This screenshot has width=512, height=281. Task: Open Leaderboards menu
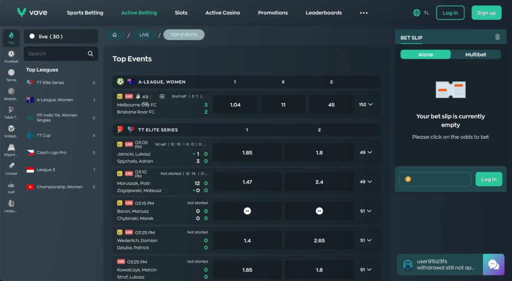(x=323, y=12)
